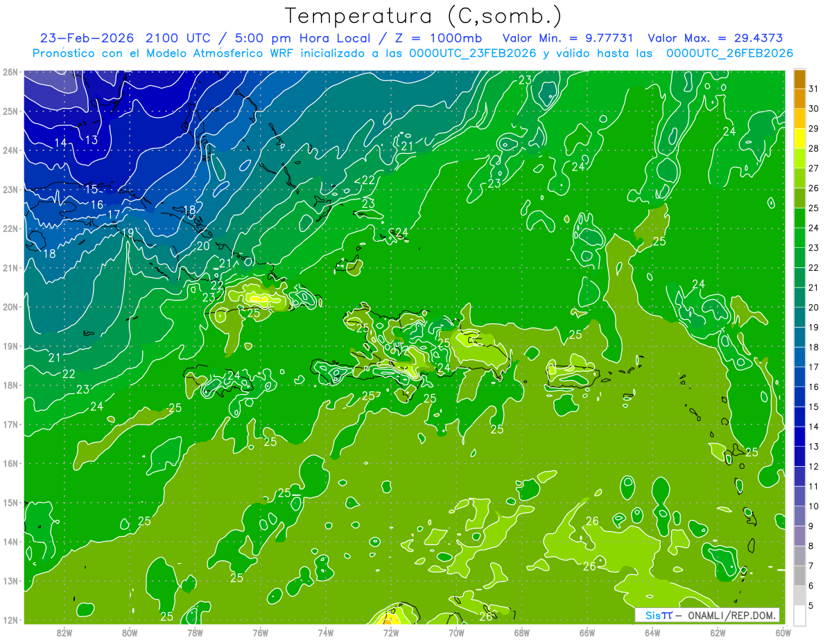Click the "SisTT – ONAMLI/REP.DOM." credit label
The image size is (832, 642).
tap(707, 615)
